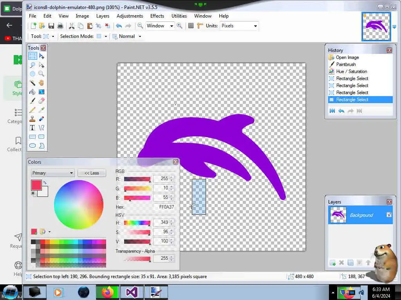Undo using the toolbar blue arrow

[119, 26]
